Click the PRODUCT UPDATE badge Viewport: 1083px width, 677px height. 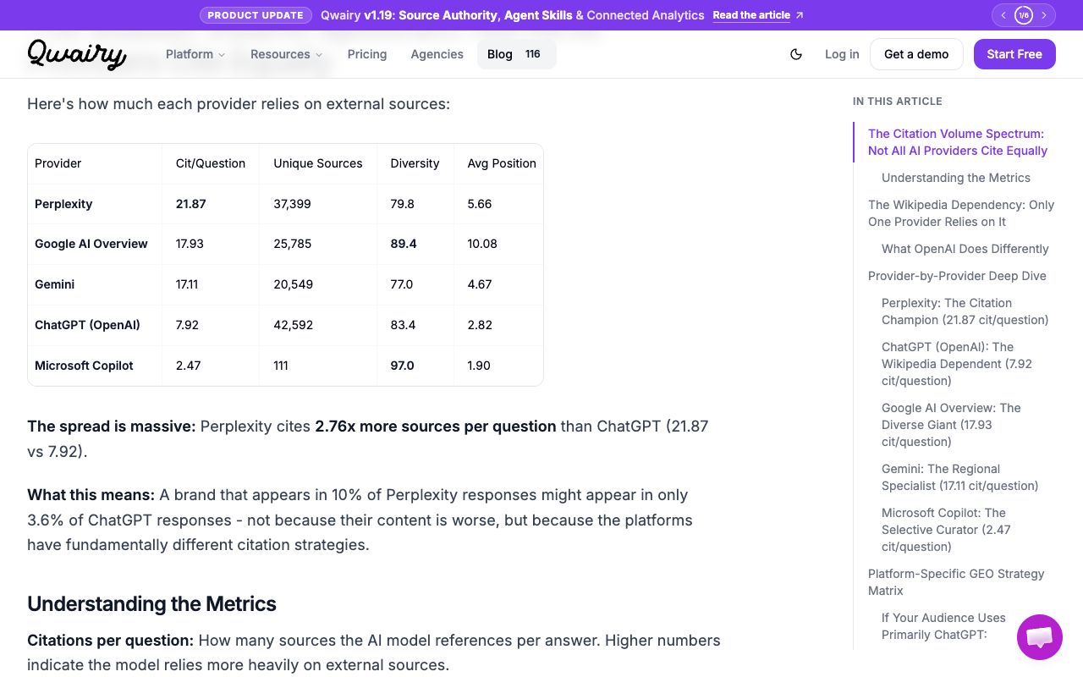pyautogui.click(x=256, y=15)
